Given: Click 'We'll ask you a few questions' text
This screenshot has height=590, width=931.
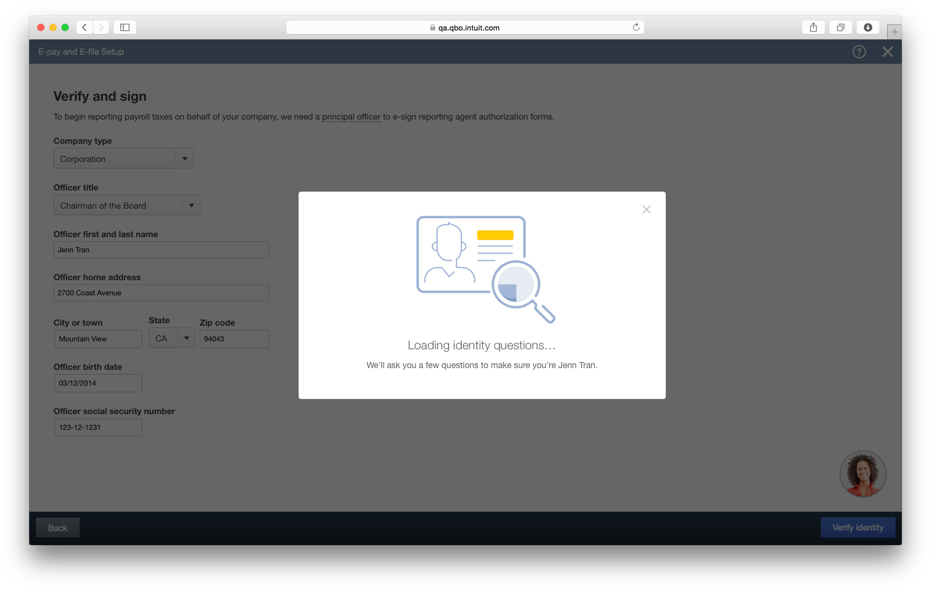Looking at the screenshot, I should pyautogui.click(x=482, y=365).
